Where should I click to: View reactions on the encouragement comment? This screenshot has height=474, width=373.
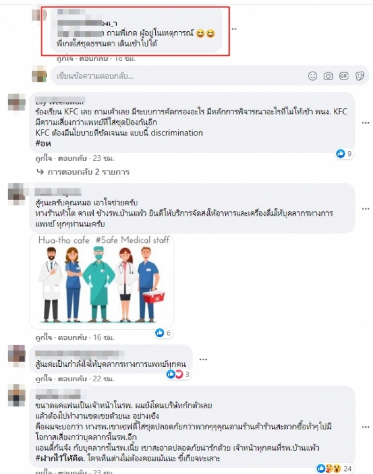click(x=178, y=374)
